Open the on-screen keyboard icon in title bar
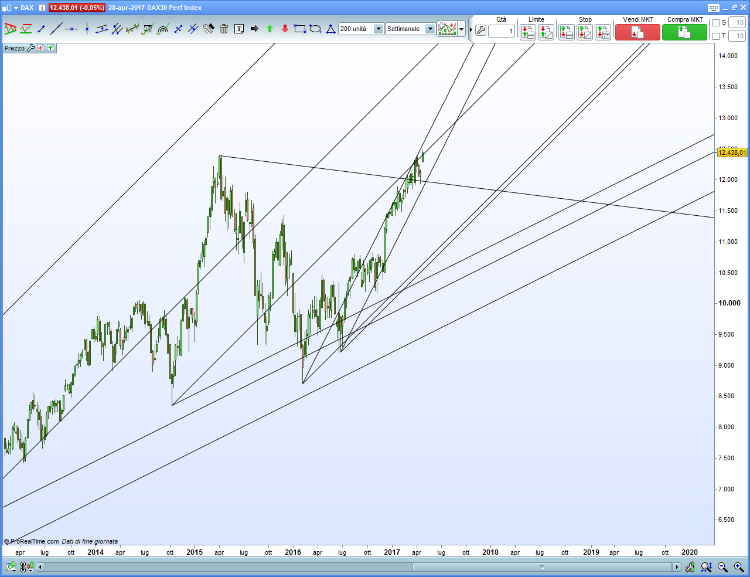 (x=713, y=8)
